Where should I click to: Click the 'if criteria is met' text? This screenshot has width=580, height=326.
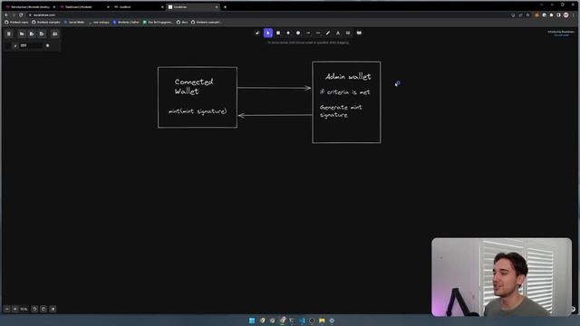(344, 92)
